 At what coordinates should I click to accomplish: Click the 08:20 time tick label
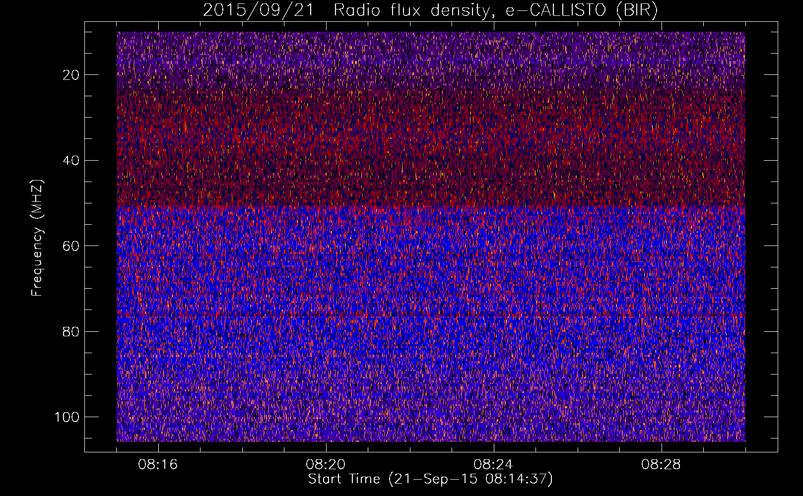326,465
